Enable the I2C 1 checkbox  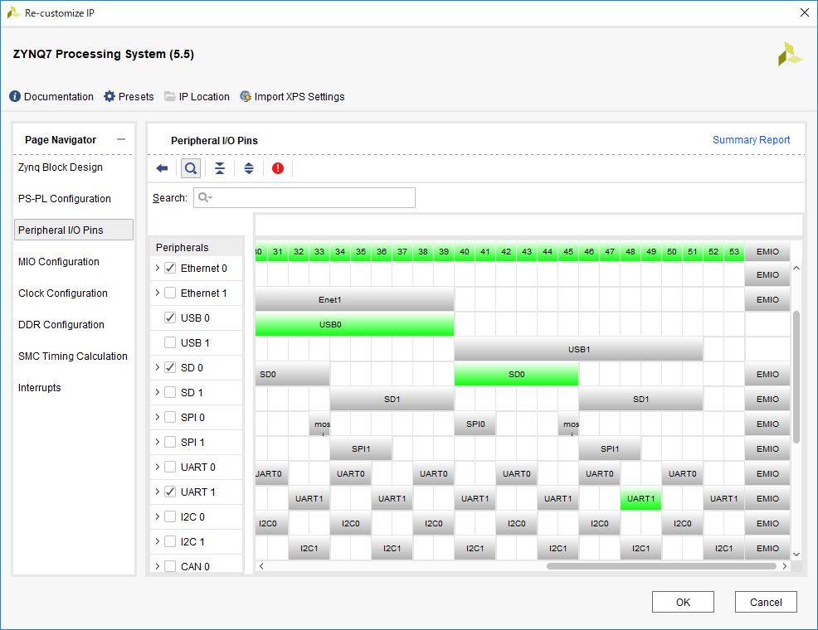click(170, 541)
